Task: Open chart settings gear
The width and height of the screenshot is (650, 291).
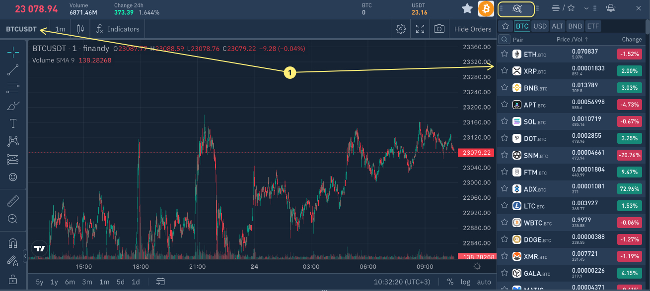Action: pos(401,29)
